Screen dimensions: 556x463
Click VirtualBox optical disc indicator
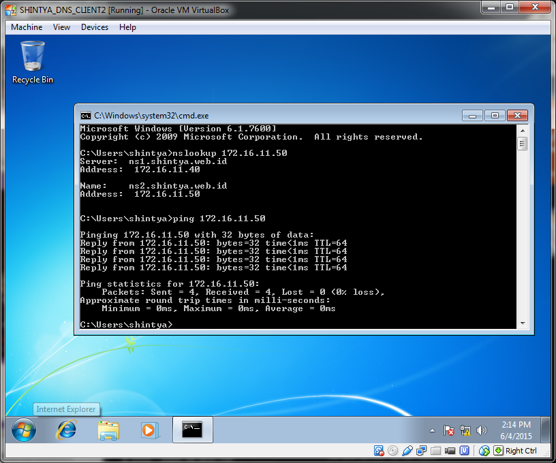pos(392,451)
